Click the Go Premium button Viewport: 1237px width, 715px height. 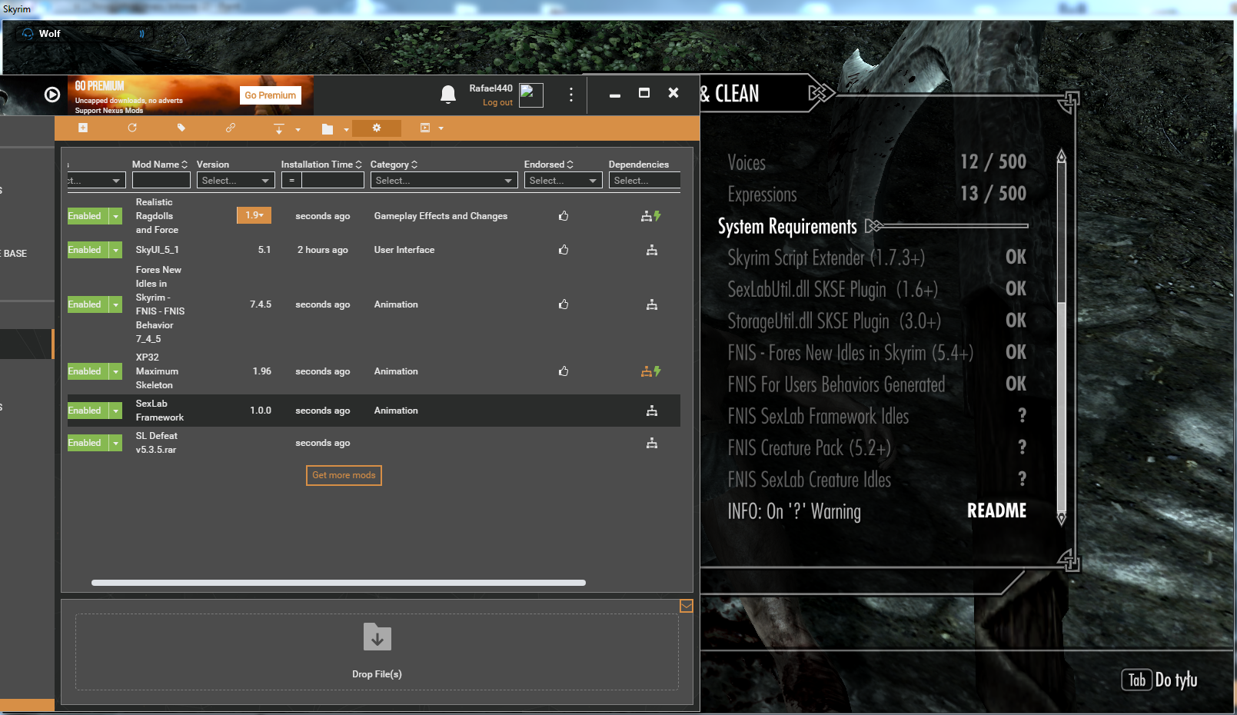pos(271,95)
